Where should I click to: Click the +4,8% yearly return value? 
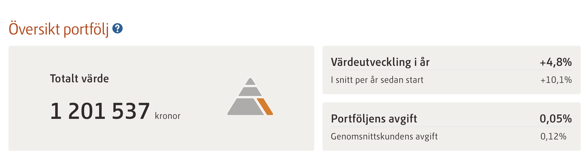556,62
